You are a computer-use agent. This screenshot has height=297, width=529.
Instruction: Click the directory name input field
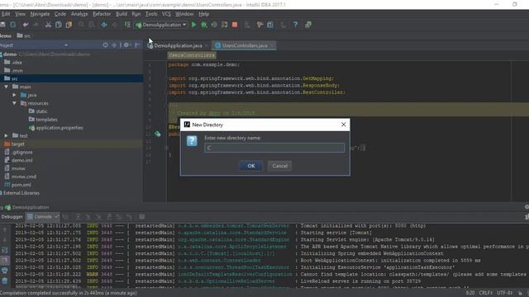click(274, 148)
